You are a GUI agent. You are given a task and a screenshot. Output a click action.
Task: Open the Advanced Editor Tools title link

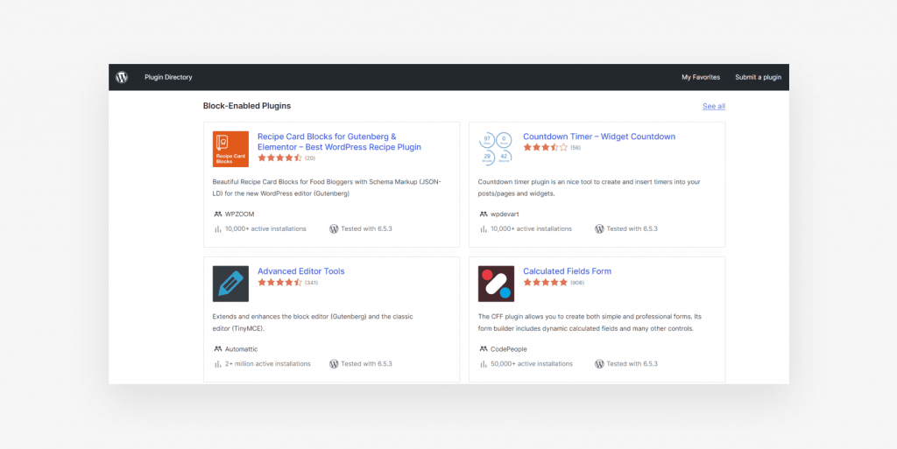(x=301, y=271)
